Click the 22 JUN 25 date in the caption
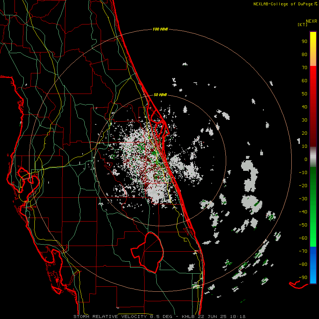The width and height of the screenshot is (319, 319). [213, 317]
